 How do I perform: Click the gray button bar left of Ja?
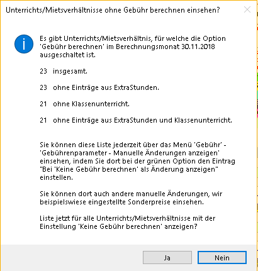[71, 258]
